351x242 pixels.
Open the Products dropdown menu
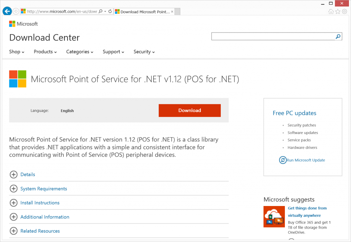pyautogui.click(x=45, y=52)
